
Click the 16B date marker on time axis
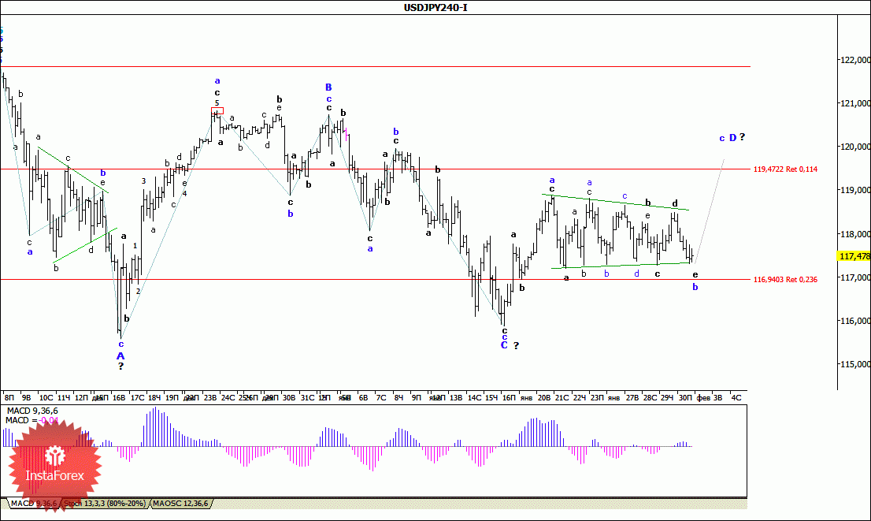pos(119,397)
